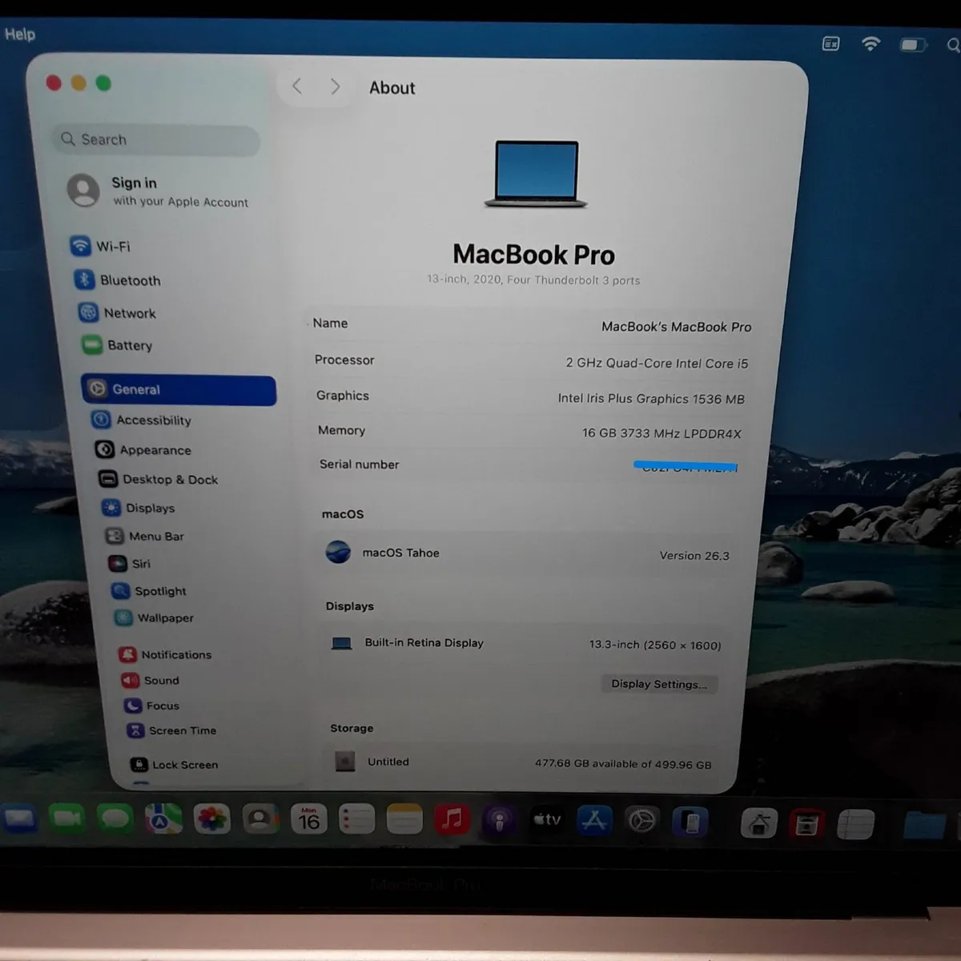
Task: Click the forward navigation arrow
Action: (335, 86)
